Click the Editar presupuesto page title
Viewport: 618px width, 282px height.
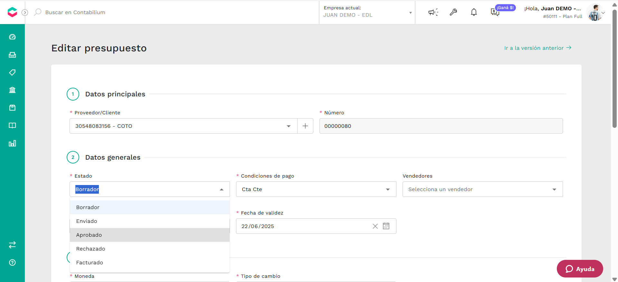99,48
